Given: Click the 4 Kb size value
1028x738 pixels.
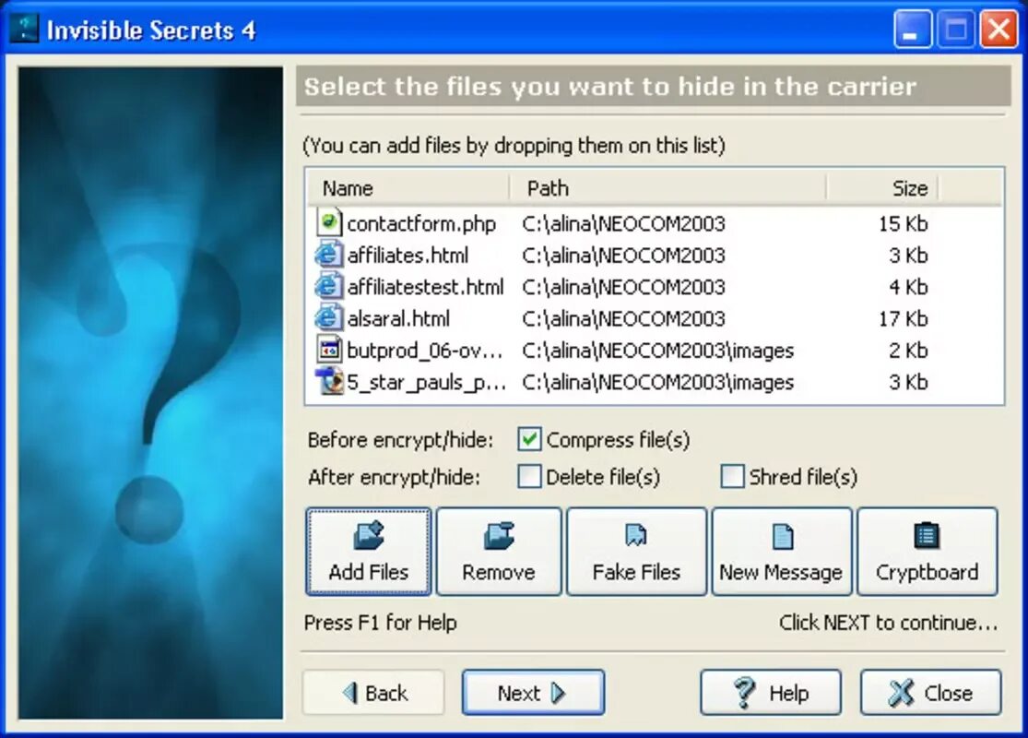Looking at the screenshot, I should tap(909, 287).
